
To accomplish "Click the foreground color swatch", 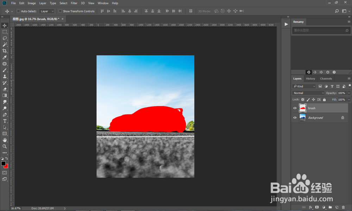I will pyautogui.click(x=3, y=163).
